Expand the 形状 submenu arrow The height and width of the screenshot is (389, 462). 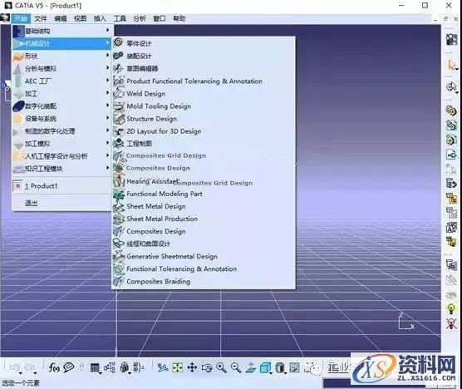coord(107,55)
